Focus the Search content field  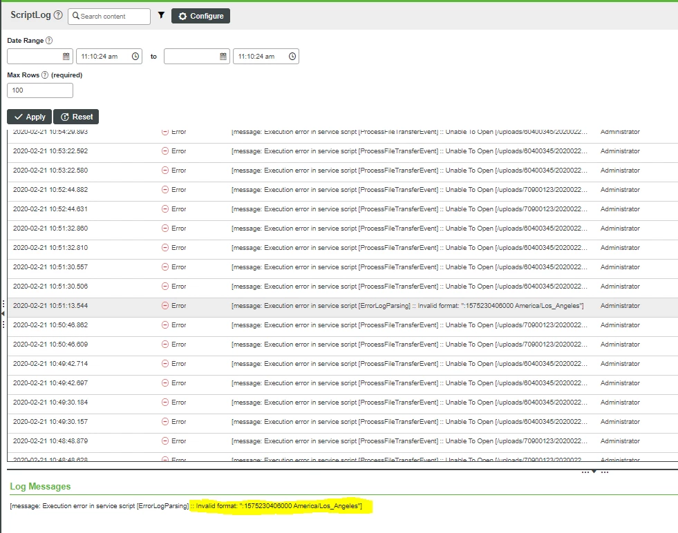(109, 16)
